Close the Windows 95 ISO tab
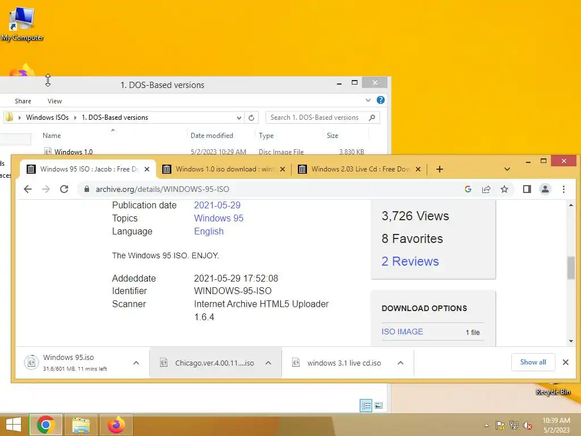Image resolution: width=581 pixels, height=436 pixels. point(147,169)
